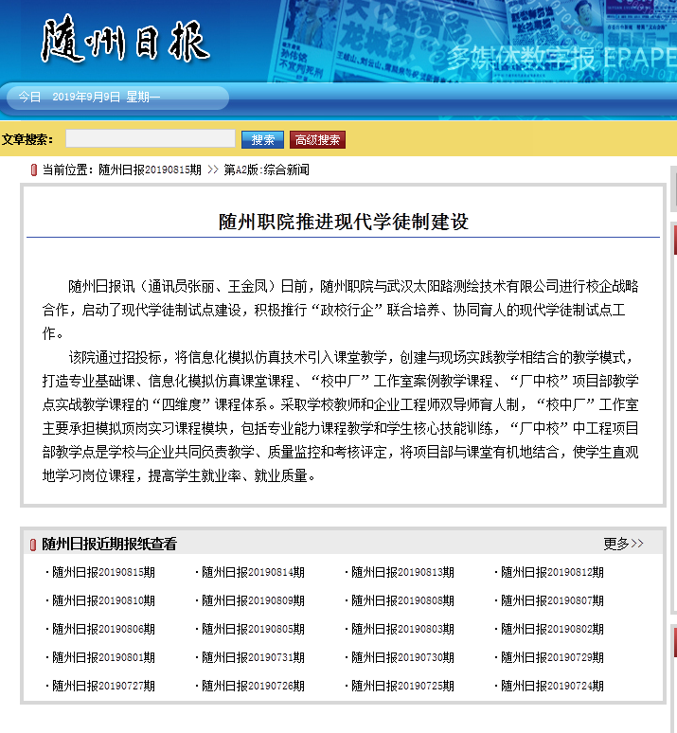677x733 pixels.
Task: Click the red icon beside 随州日报近期报纸查看
Action: [x=33, y=545]
